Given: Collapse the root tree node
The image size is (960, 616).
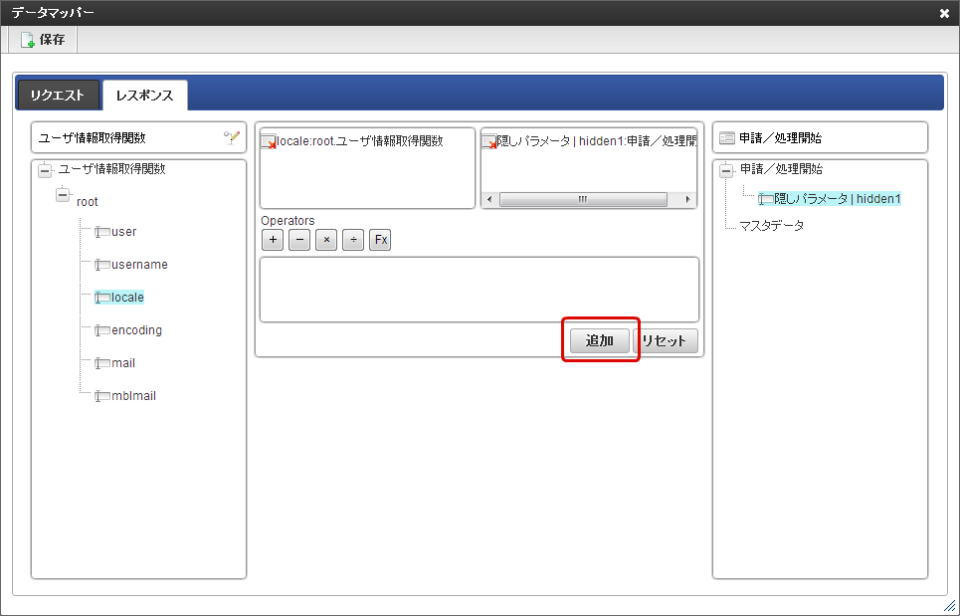Looking at the screenshot, I should (x=63, y=195).
